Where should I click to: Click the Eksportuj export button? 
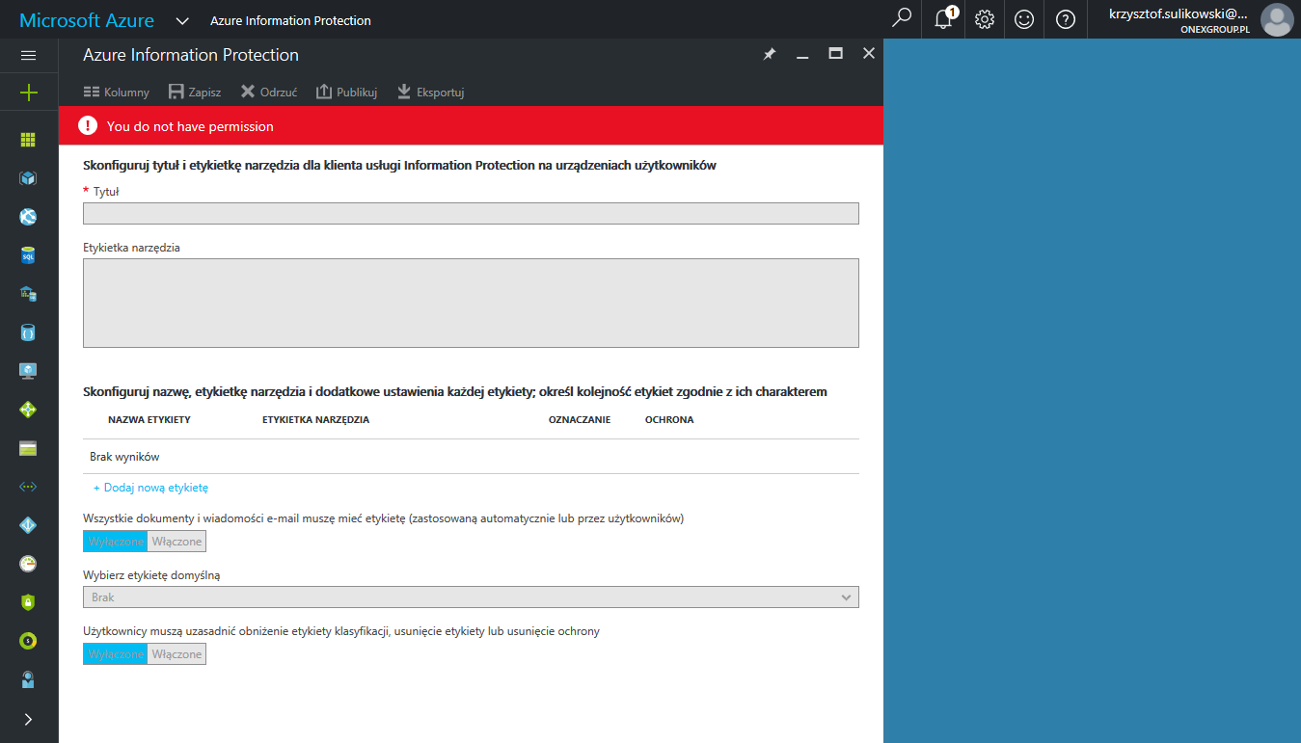click(x=431, y=93)
